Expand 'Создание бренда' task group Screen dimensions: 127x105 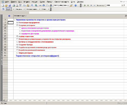tap(17, 45)
